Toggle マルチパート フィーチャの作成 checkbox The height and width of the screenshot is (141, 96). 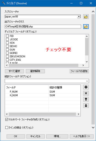click(7, 120)
